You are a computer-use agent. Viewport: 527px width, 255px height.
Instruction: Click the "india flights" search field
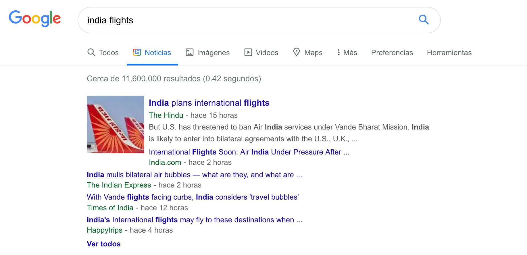247,20
